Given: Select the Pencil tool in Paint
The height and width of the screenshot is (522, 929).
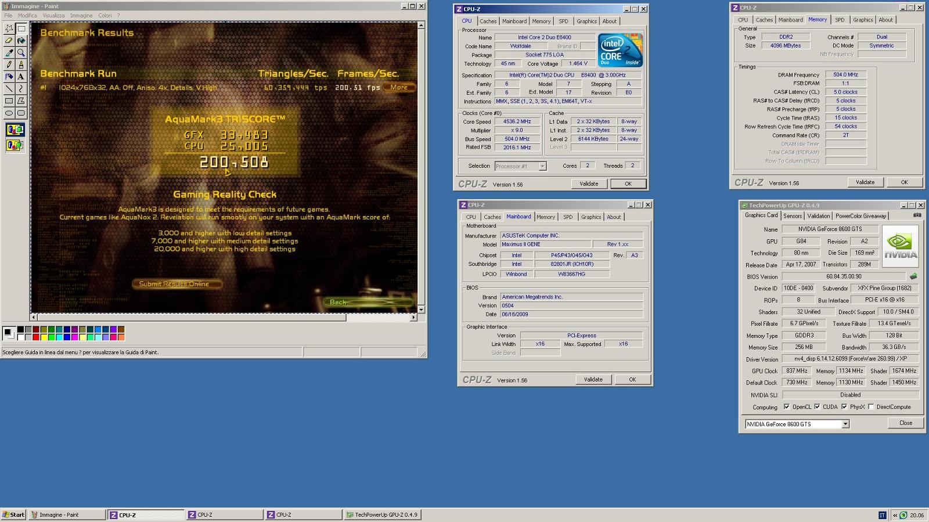Looking at the screenshot, I should pyautogui.click(x=9, y=65).
